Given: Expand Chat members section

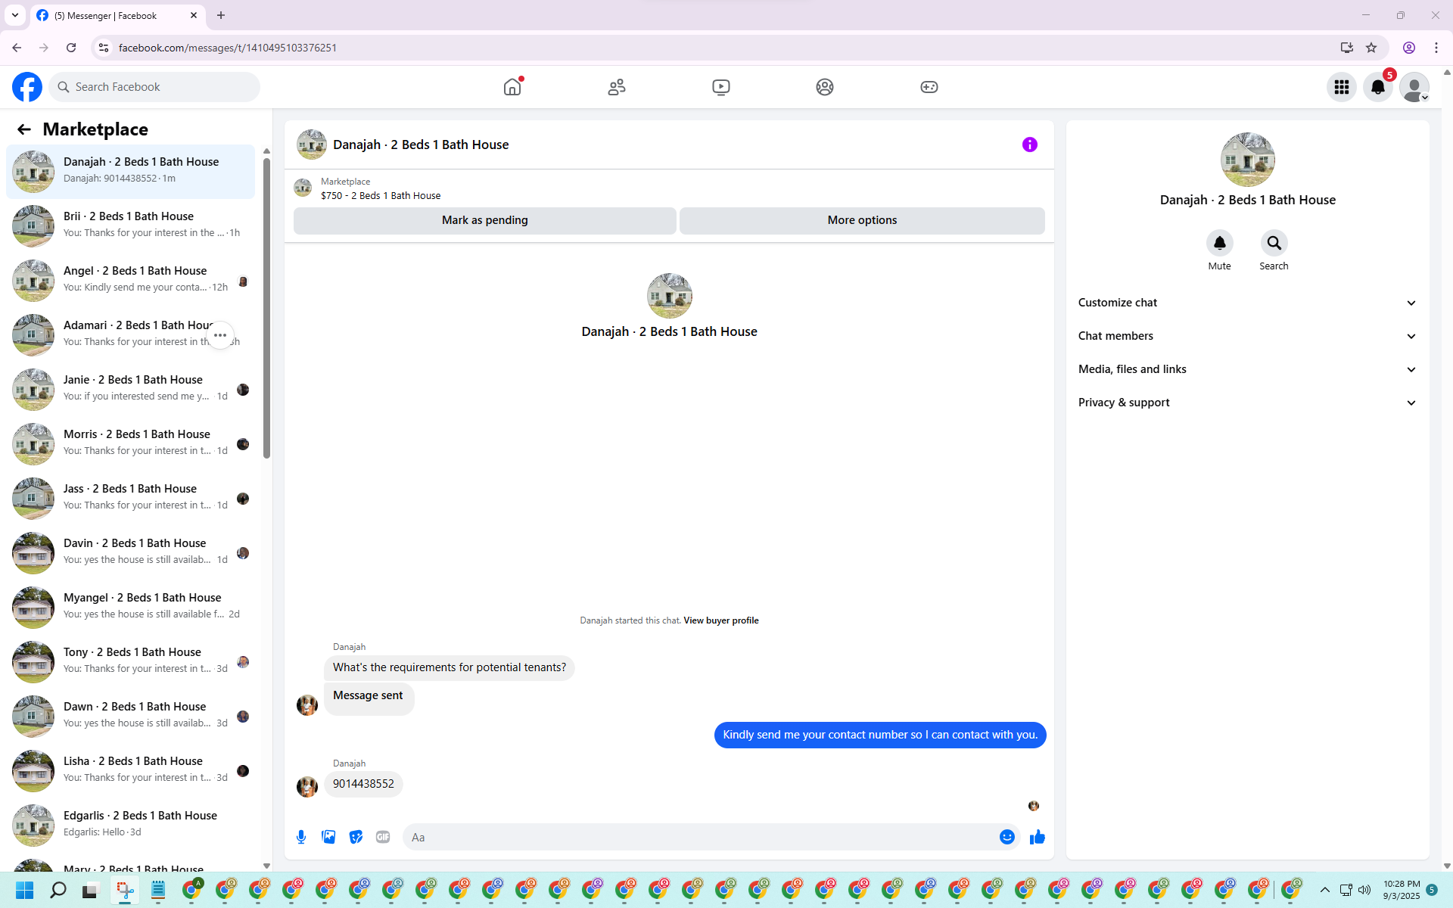Looking at the screenshot, I should pyautogui.click(x=1246, y=336).
